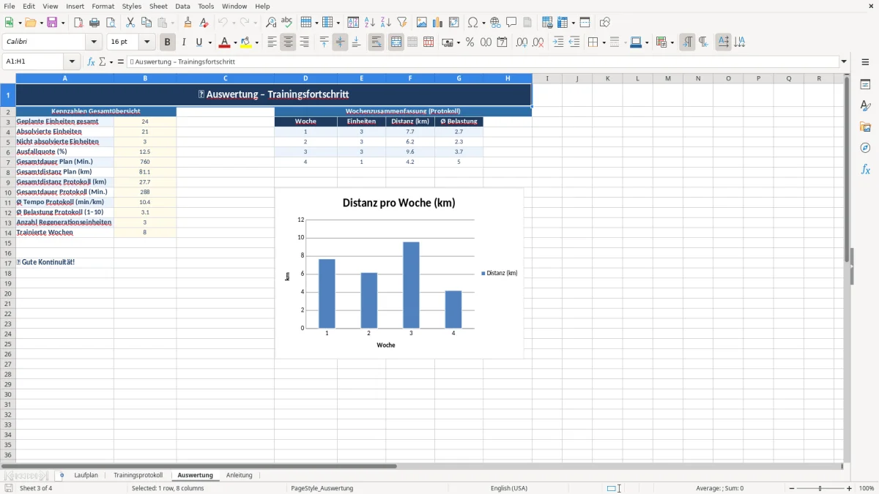Open the sidebar Properties panel
The height and width of the screenshot is (494, 879).
865,84
